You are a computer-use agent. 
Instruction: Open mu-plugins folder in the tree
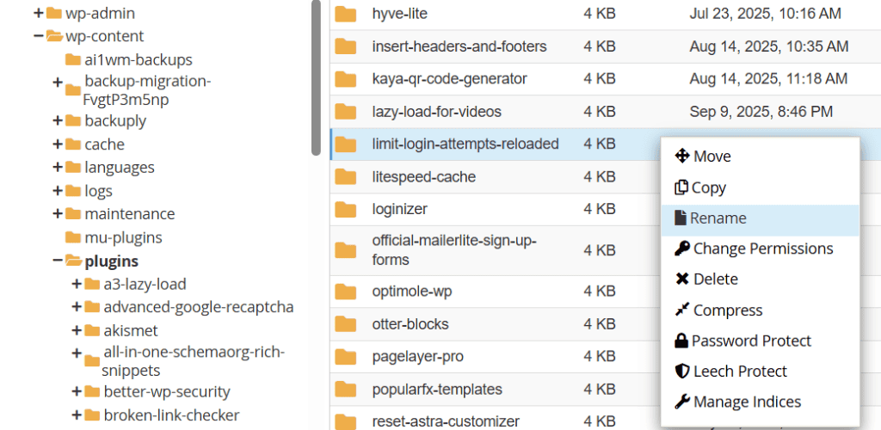pos(123,237)
